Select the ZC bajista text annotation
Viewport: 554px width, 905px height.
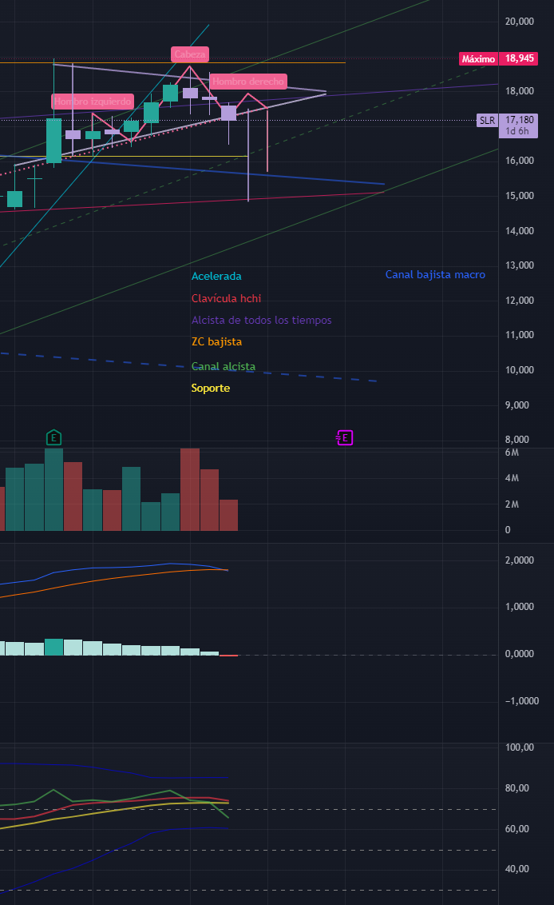(216, 341)
